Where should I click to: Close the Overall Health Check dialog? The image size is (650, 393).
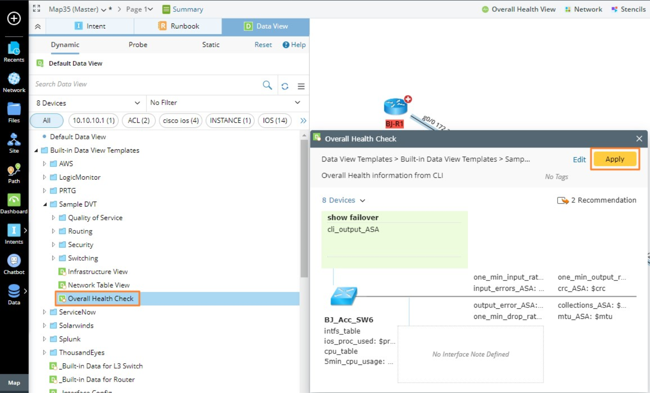[639, 139]
